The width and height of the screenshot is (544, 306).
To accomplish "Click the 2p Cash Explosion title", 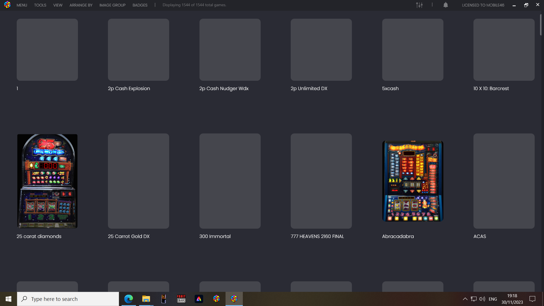I will pyautogui.click(x=129, y=88).
